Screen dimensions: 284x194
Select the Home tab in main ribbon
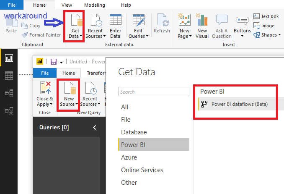pyautogui.click(x=39, y=5)
